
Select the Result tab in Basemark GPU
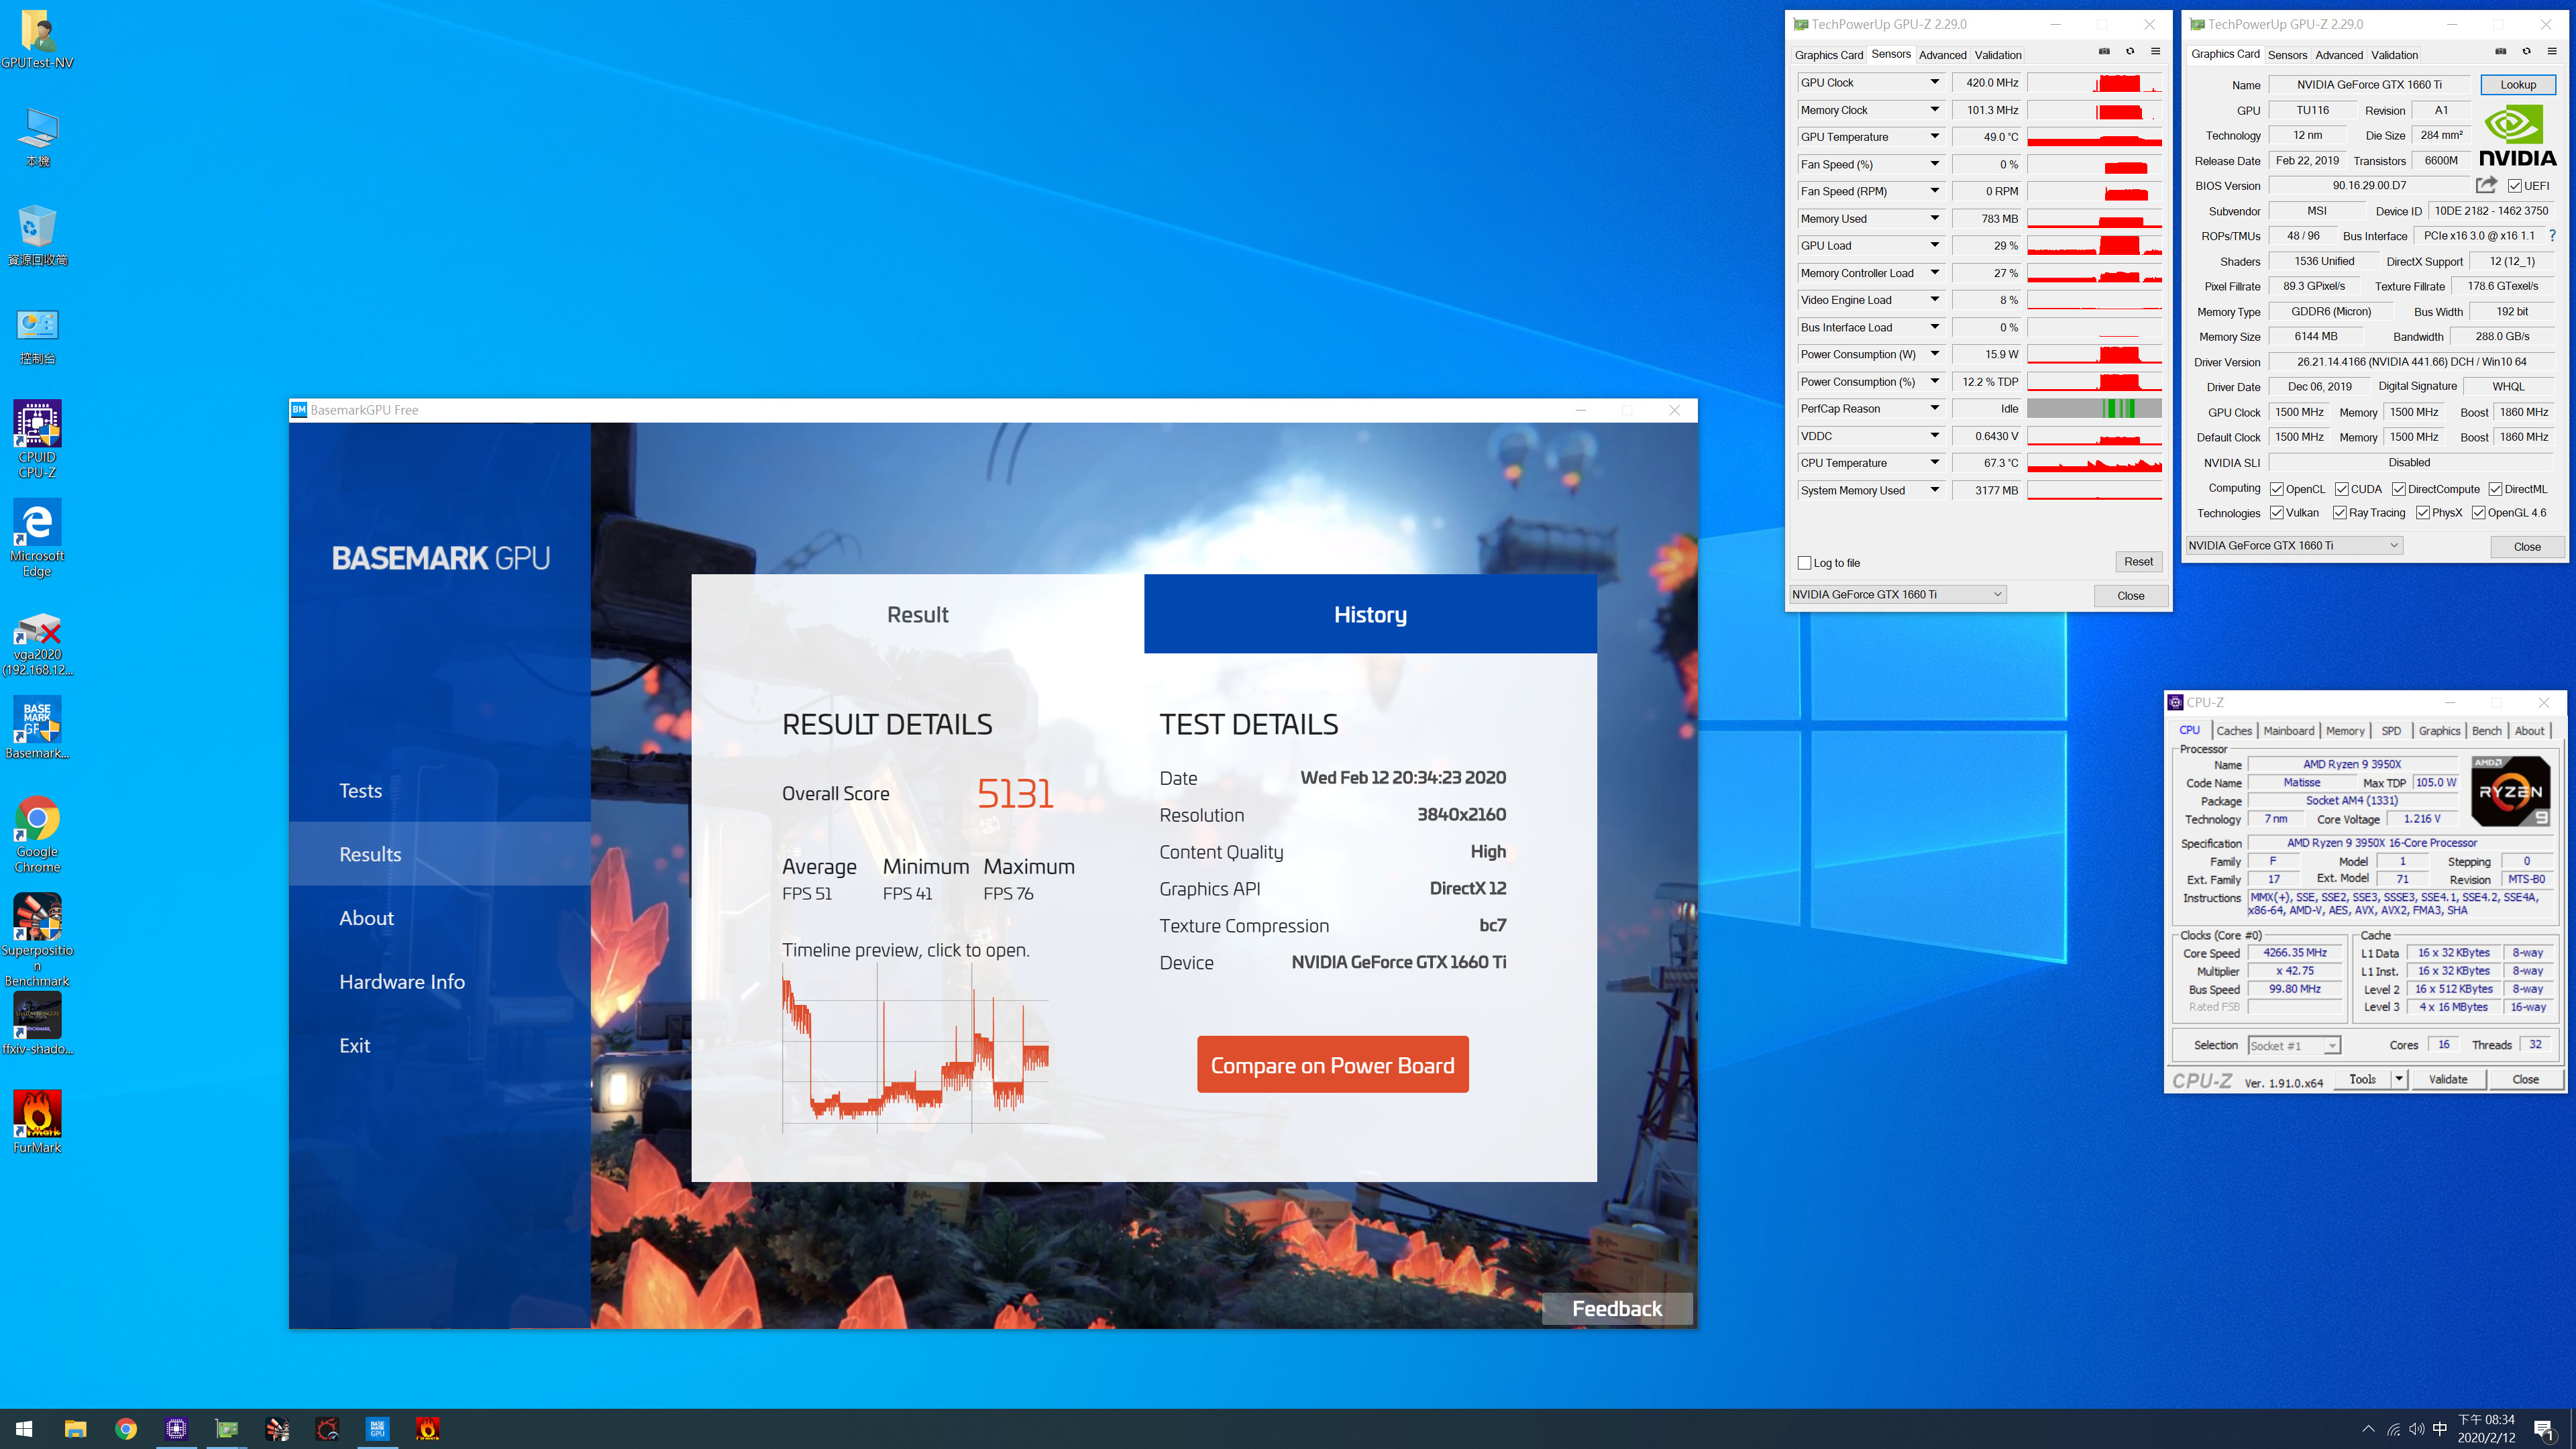click(x=918, y=614)
